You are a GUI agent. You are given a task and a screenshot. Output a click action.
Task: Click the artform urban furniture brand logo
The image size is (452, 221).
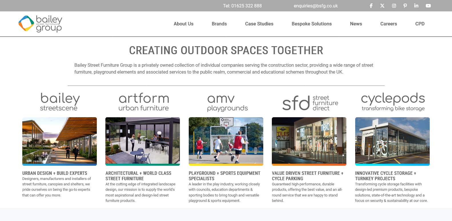click(x=144, y=102)
